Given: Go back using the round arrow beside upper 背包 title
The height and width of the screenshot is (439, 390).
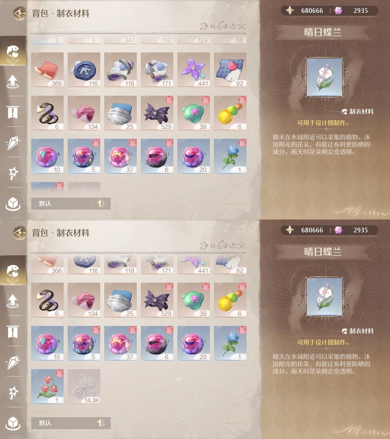Looking at the screenshot, I should [x=20, y=13].
